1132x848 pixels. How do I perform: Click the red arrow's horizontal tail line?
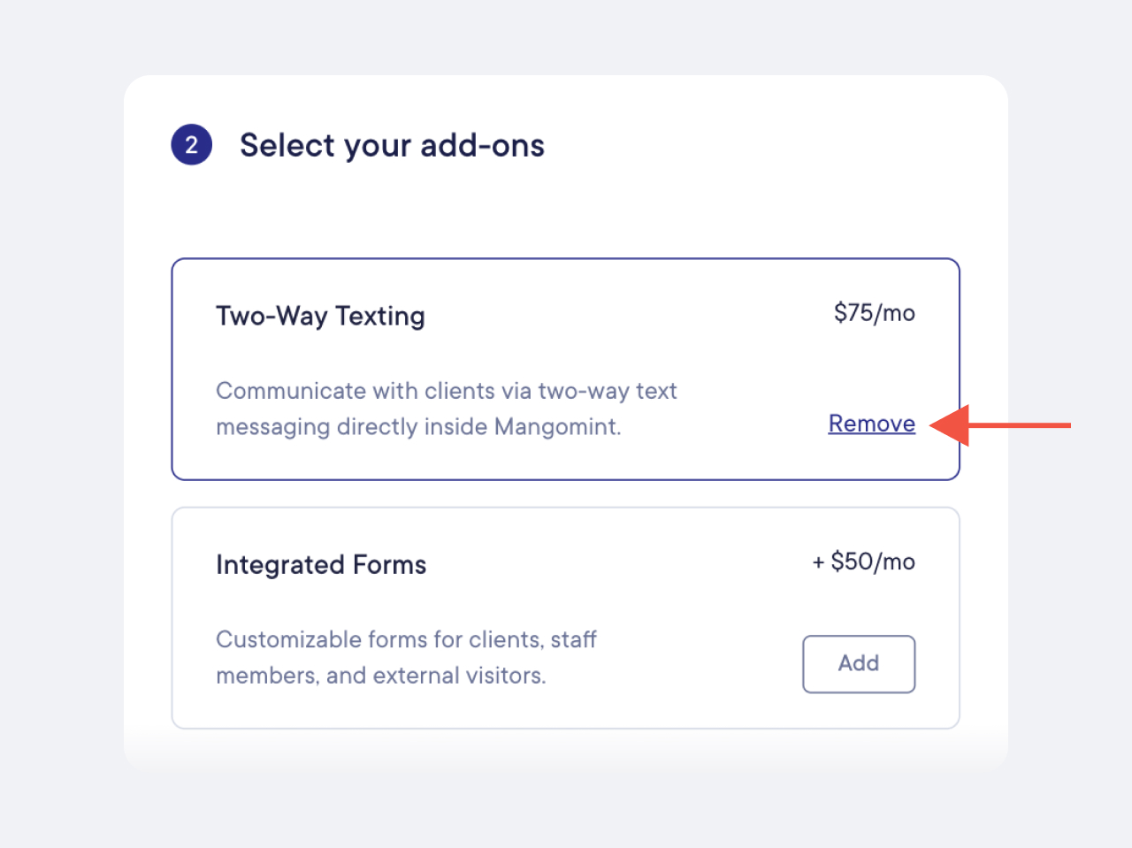[1020, 425]
